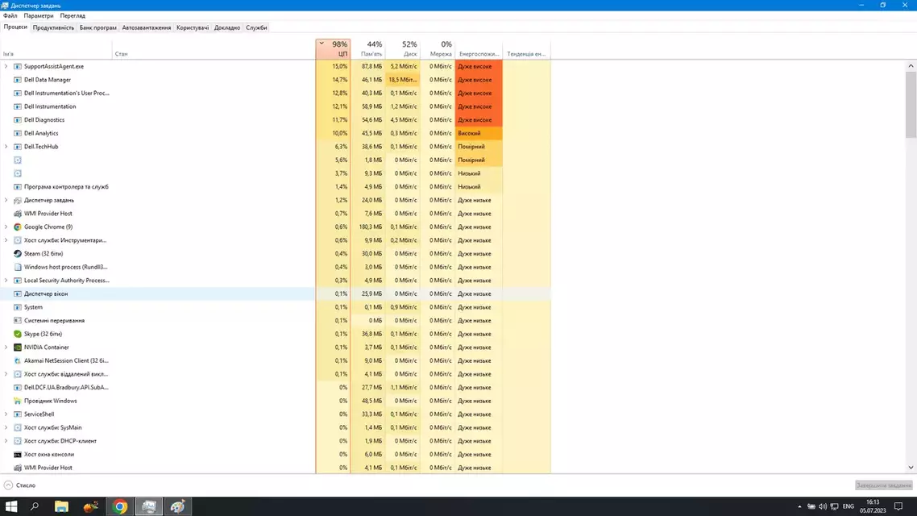Sort by the Ім'я column header
The height and width of the screenshot is (516, 917).
(56, 49)
